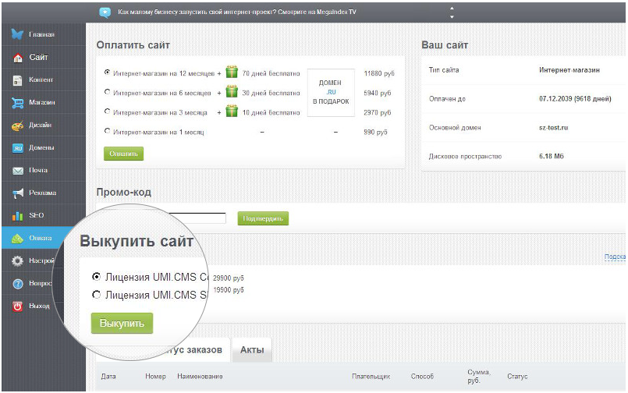This screenshot has height=393, width=628.
Task: Switch to the Статус заказов tab
Action: point(193,350)
